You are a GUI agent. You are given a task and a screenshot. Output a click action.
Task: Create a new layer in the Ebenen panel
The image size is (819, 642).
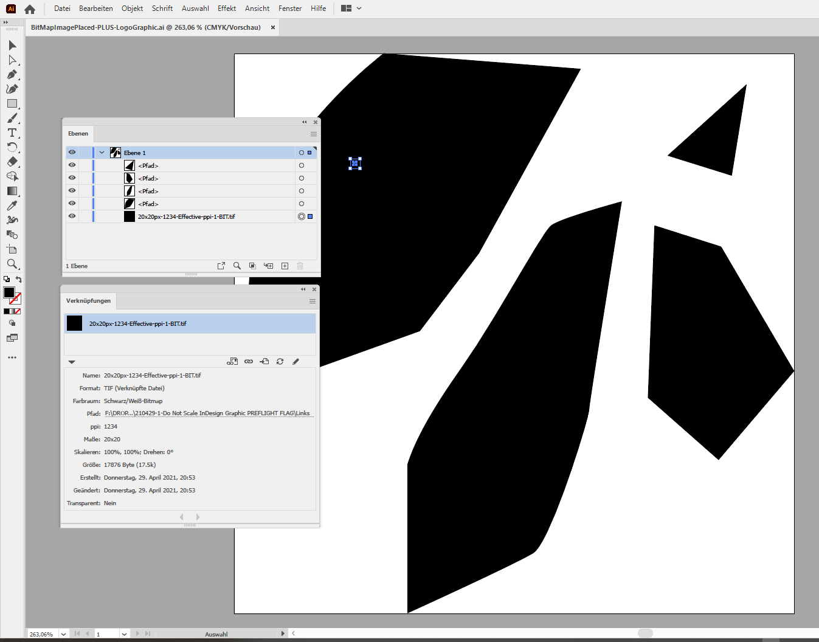coord(285,266)
